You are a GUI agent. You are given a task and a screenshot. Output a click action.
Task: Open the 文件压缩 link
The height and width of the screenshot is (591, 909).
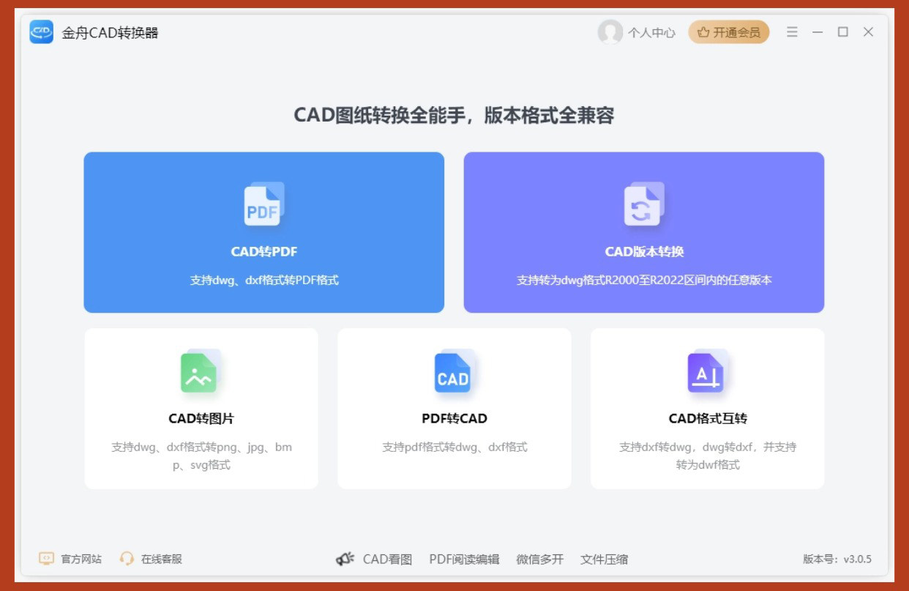[605, 560]
